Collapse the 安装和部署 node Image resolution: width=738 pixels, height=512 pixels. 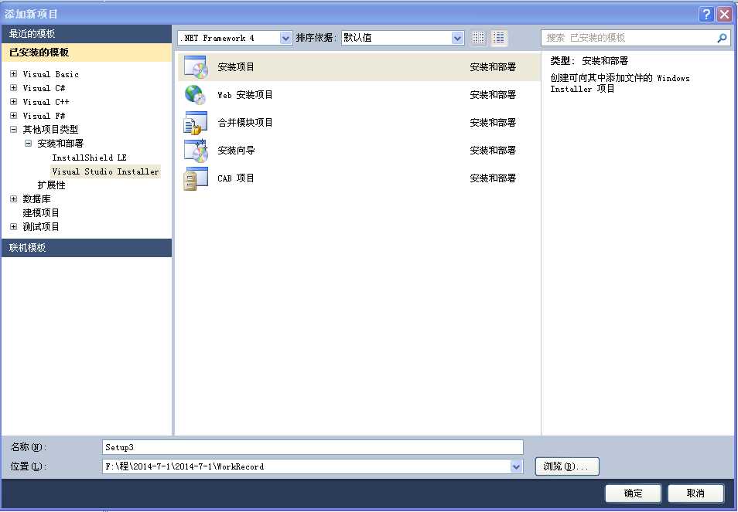pos(29,144)
